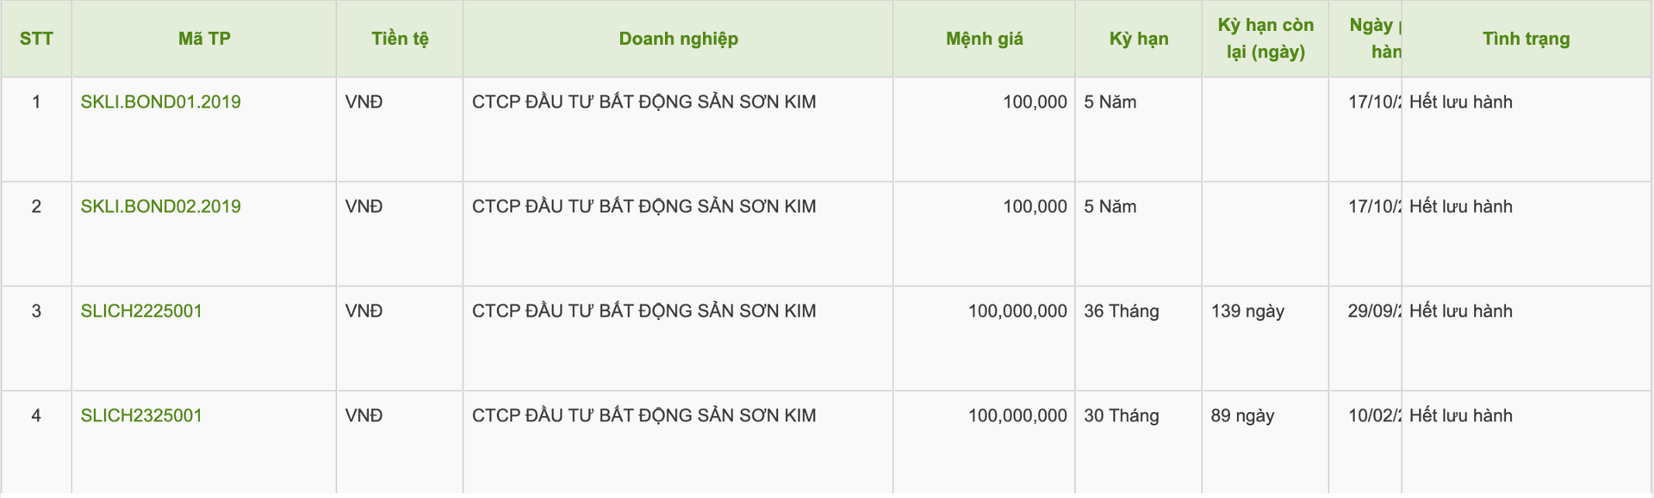Select the 36 Tháng term cell

(x=1121, y=310)
